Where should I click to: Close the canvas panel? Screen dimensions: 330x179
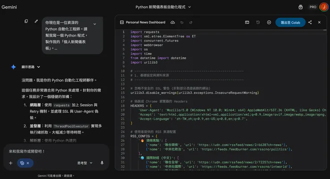click(319, 22)
